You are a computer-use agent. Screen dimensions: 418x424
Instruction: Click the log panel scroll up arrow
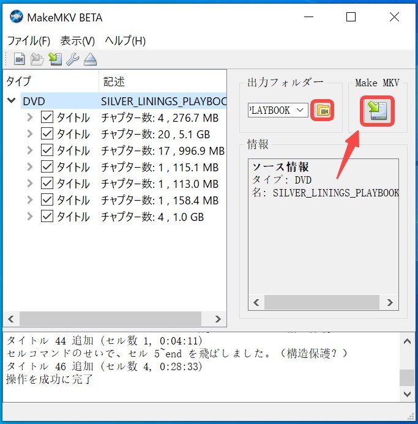pyautogui.click(x=407, y=341)
